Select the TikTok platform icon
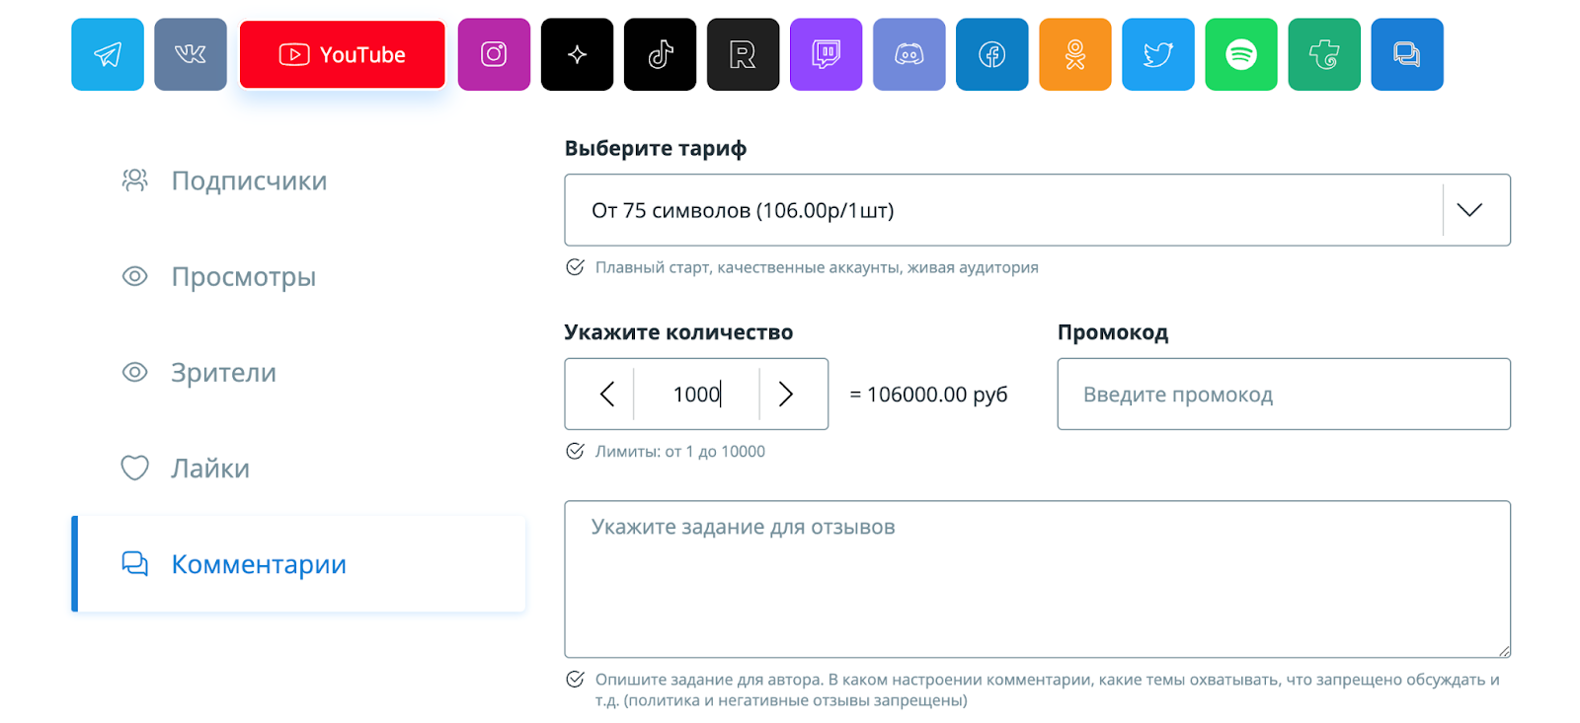Image resolution: width=1580 pixels, height=723 pixels. [661, 54]
